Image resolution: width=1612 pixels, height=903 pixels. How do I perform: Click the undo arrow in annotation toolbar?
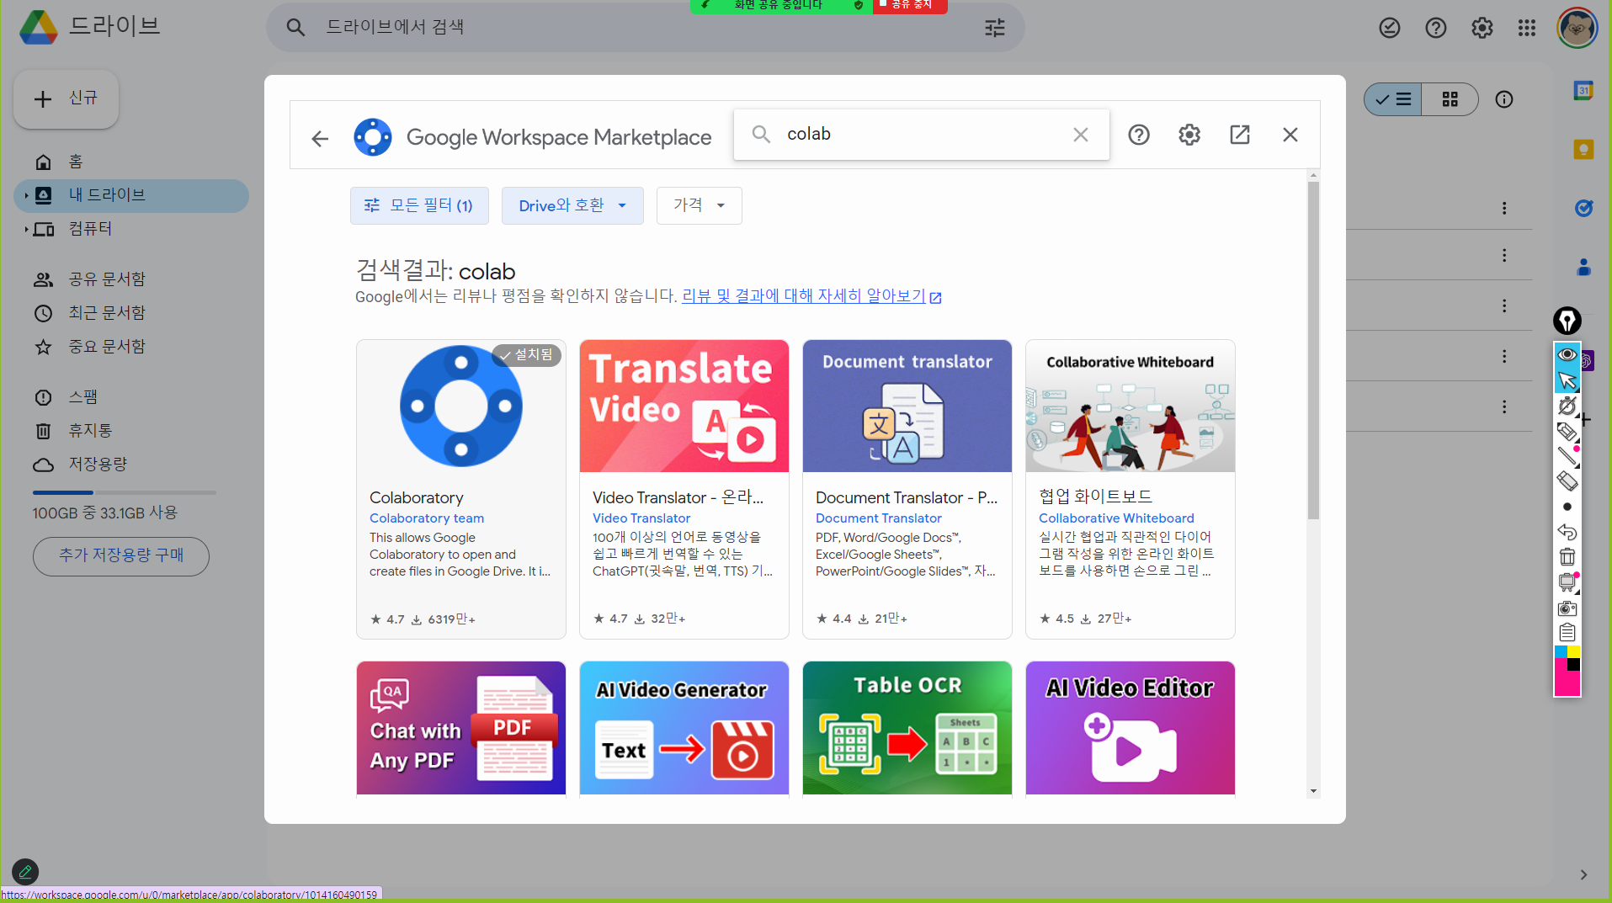[x=1567, y=532]
